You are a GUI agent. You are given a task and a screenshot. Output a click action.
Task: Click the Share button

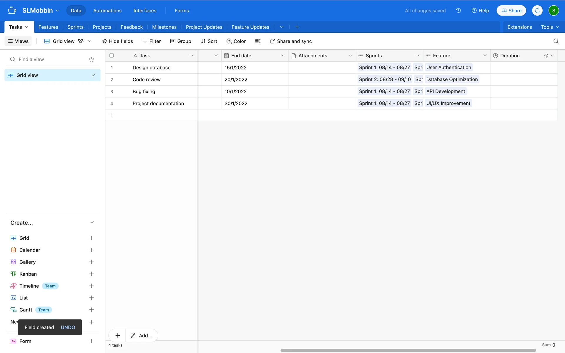pos(511,11)
